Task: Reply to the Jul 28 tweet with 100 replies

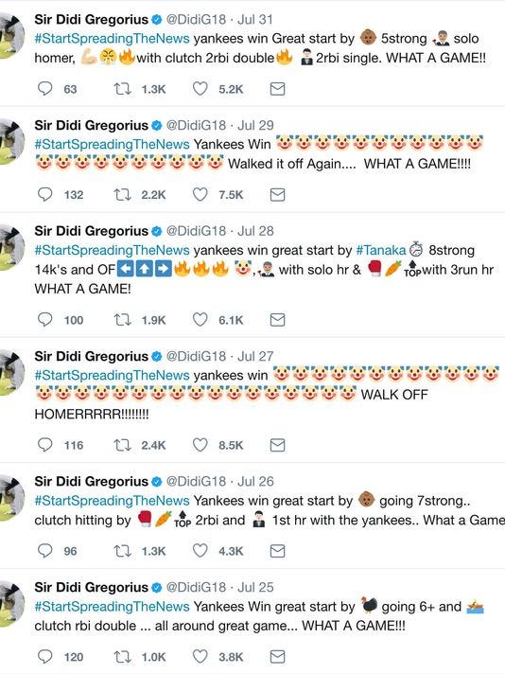Action: coord(45,320)
